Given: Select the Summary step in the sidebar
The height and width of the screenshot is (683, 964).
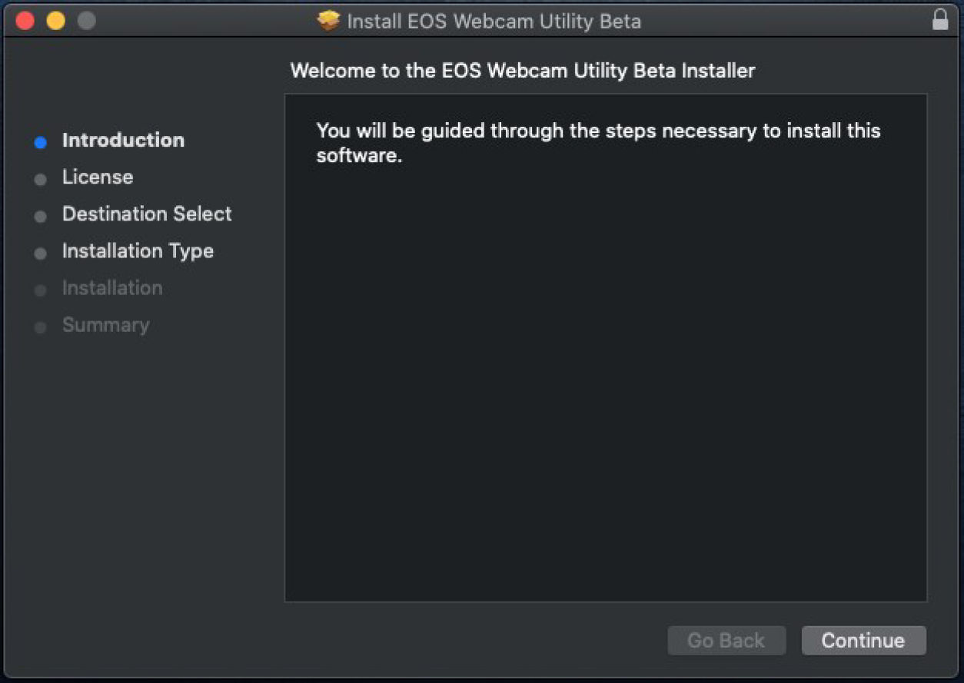Looking at the screenshot, I should click(106, 325).
